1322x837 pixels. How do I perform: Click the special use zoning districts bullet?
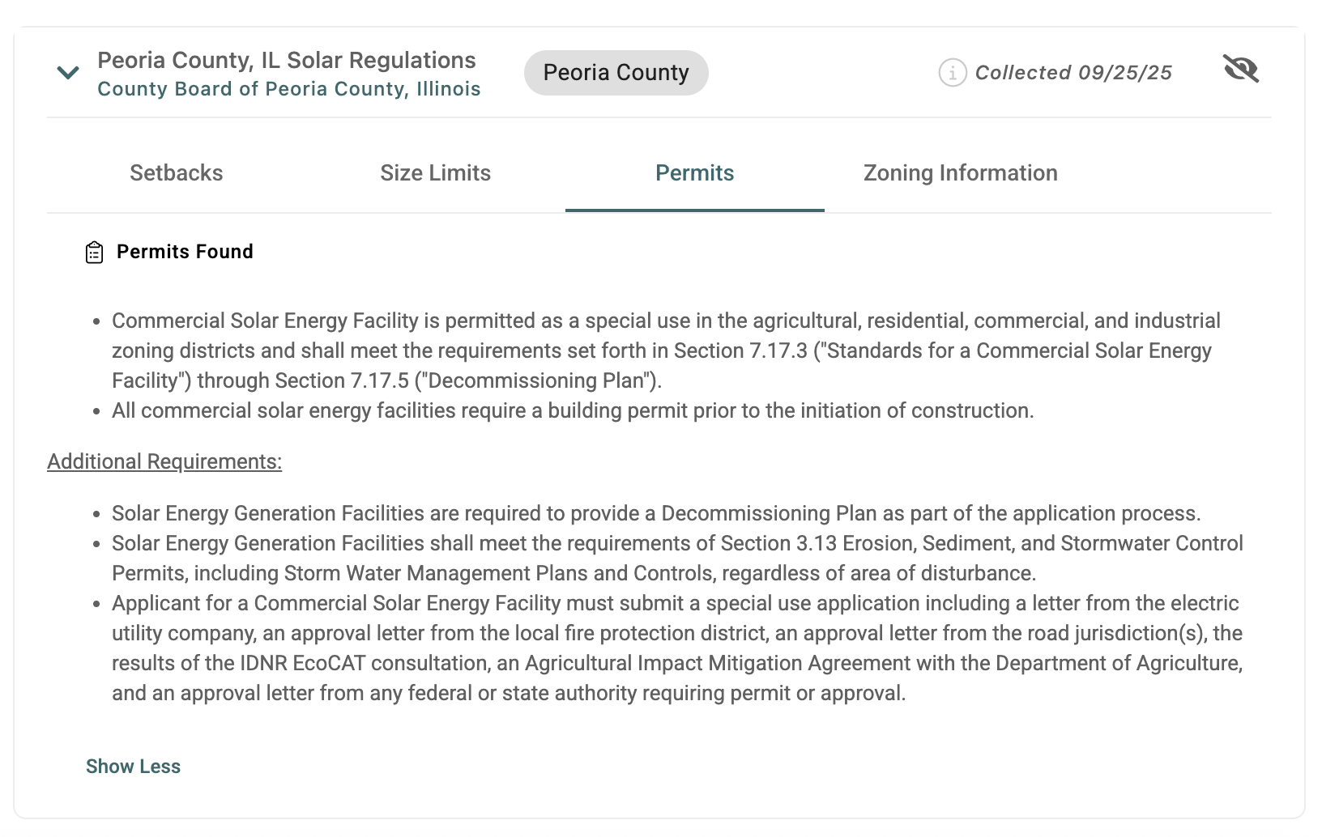[x=665, y=351]
